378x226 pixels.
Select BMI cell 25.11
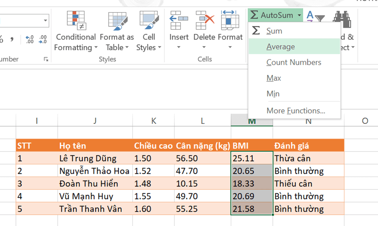[x=252, y=158]
